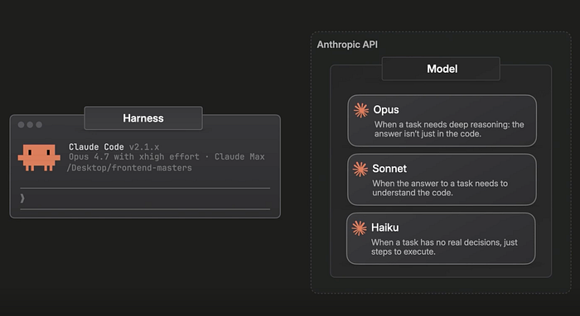Select the Opus model card
Image resolution: width=580 pixels, height=316 pixels.
point(442,121)
